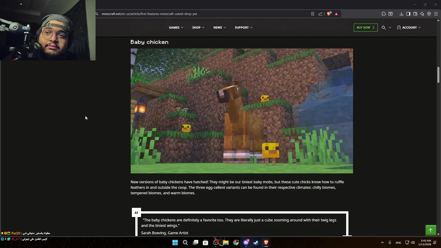The image size is (441, 248).
Task: Open the Windows Start menu
Action: pos(175,242)
